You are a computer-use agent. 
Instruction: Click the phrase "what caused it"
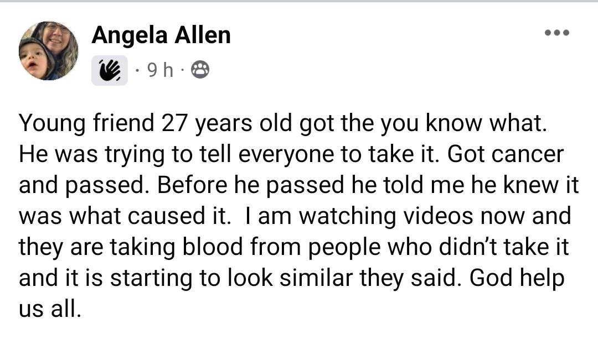[157, 216]
